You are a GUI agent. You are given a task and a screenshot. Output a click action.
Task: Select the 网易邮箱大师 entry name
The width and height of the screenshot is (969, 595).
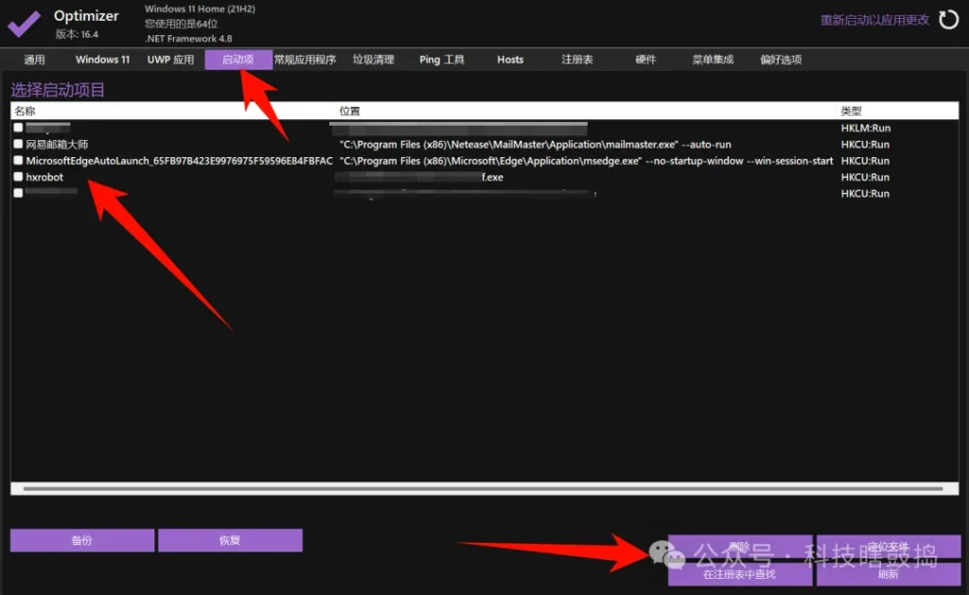[57, 144]
